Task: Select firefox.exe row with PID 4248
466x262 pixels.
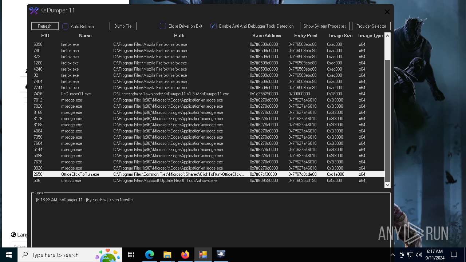Action: (209, 69)
